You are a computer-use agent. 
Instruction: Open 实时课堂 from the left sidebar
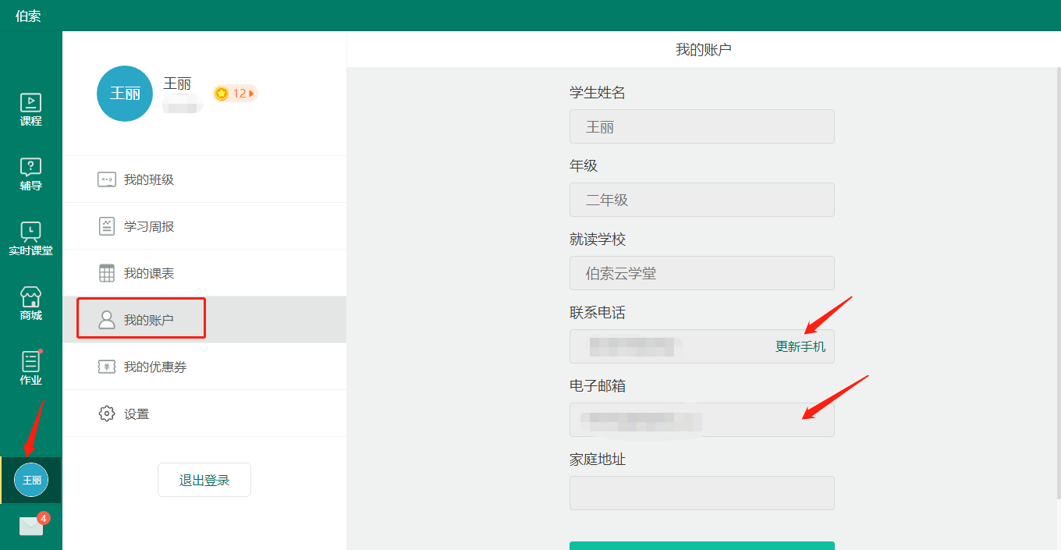coord(30,236)
